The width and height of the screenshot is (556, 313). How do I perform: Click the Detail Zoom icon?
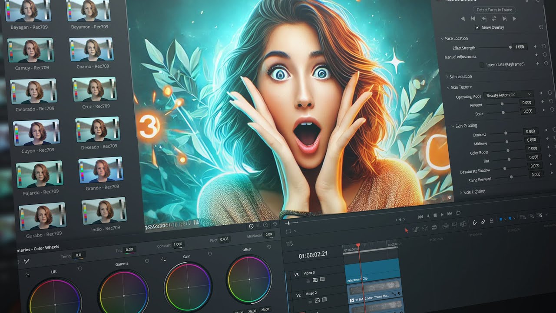coord(531,216)
